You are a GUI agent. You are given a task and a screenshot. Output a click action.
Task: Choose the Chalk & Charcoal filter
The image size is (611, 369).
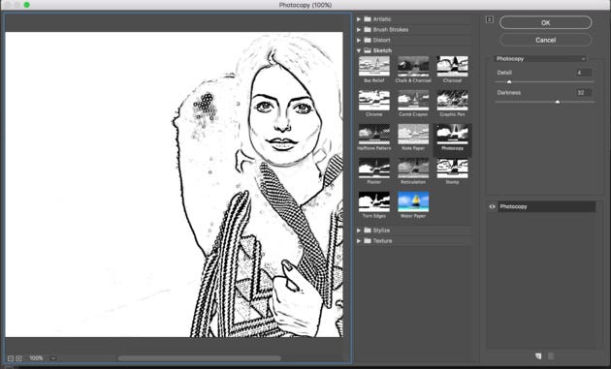(413, 66)
